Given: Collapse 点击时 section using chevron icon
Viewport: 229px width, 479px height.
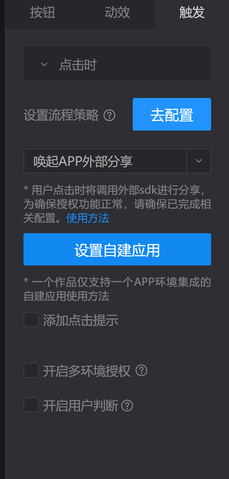Looking at the screenshot, I should (44, 64).
